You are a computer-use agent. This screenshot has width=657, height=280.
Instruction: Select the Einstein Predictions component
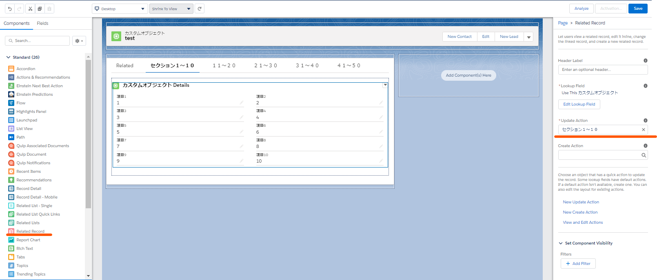[x=34, y=95]
